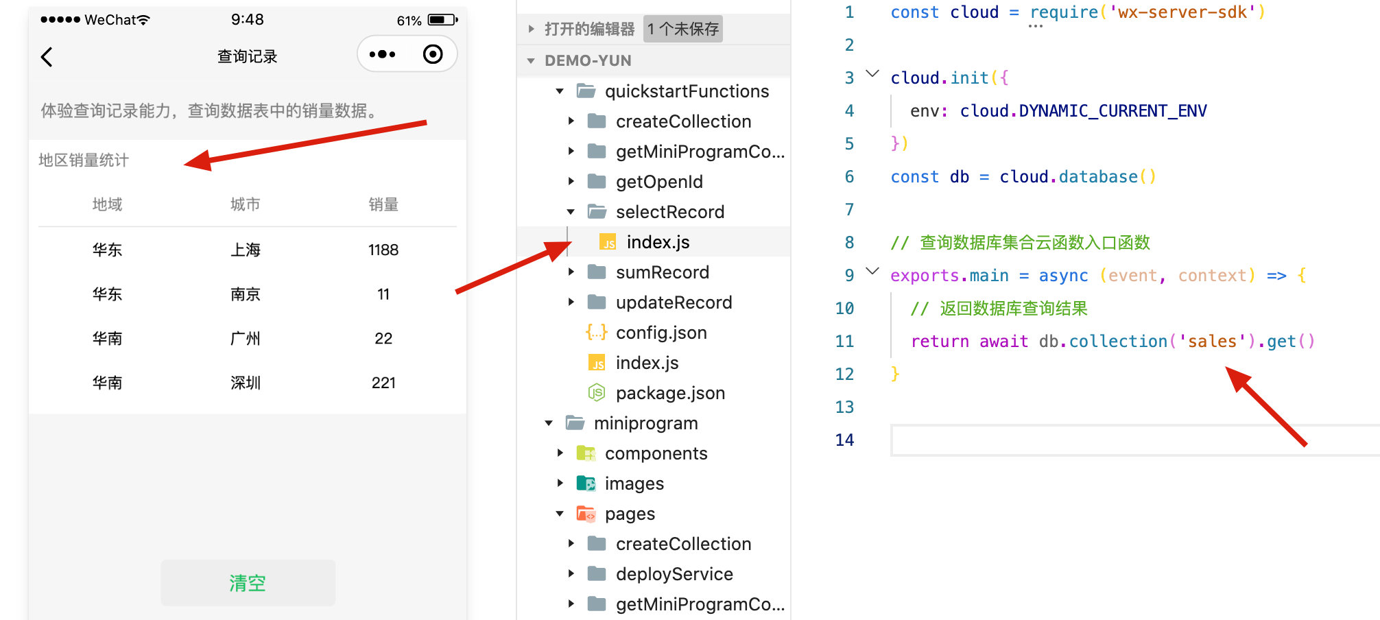This screenshot has height=620, width=1380.
Task: Expand the getOpenId folder arrow
Action: click(x=571, y=181)
